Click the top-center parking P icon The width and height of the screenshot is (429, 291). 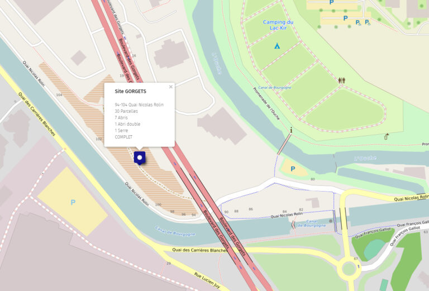[332, 2]
